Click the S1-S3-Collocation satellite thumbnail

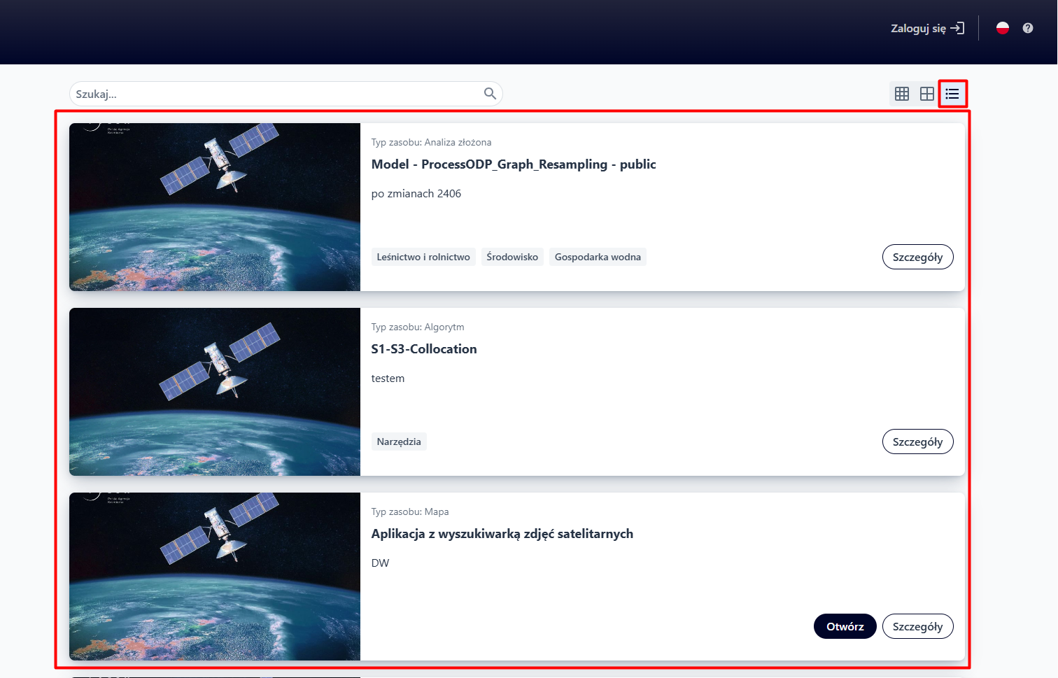click(x=215, y=392)
